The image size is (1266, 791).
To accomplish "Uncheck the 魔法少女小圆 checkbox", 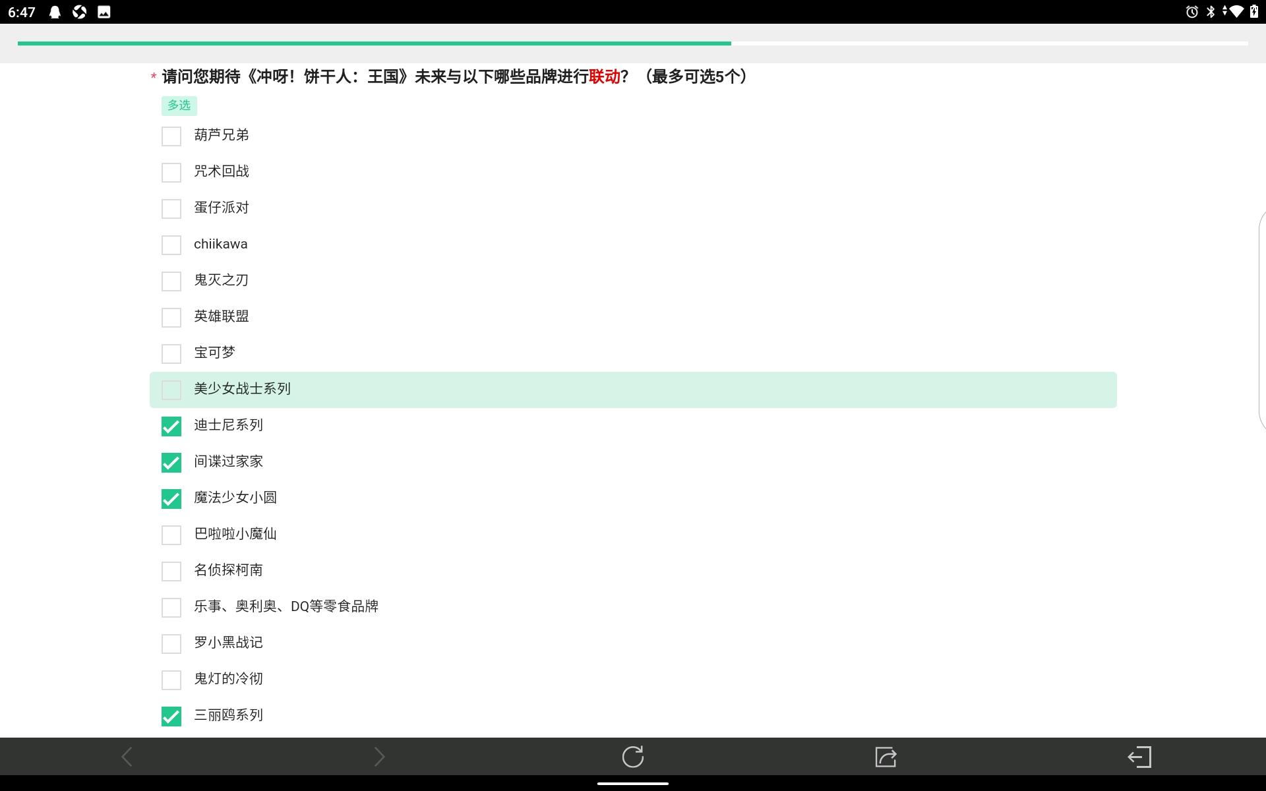I will (171, 499).
